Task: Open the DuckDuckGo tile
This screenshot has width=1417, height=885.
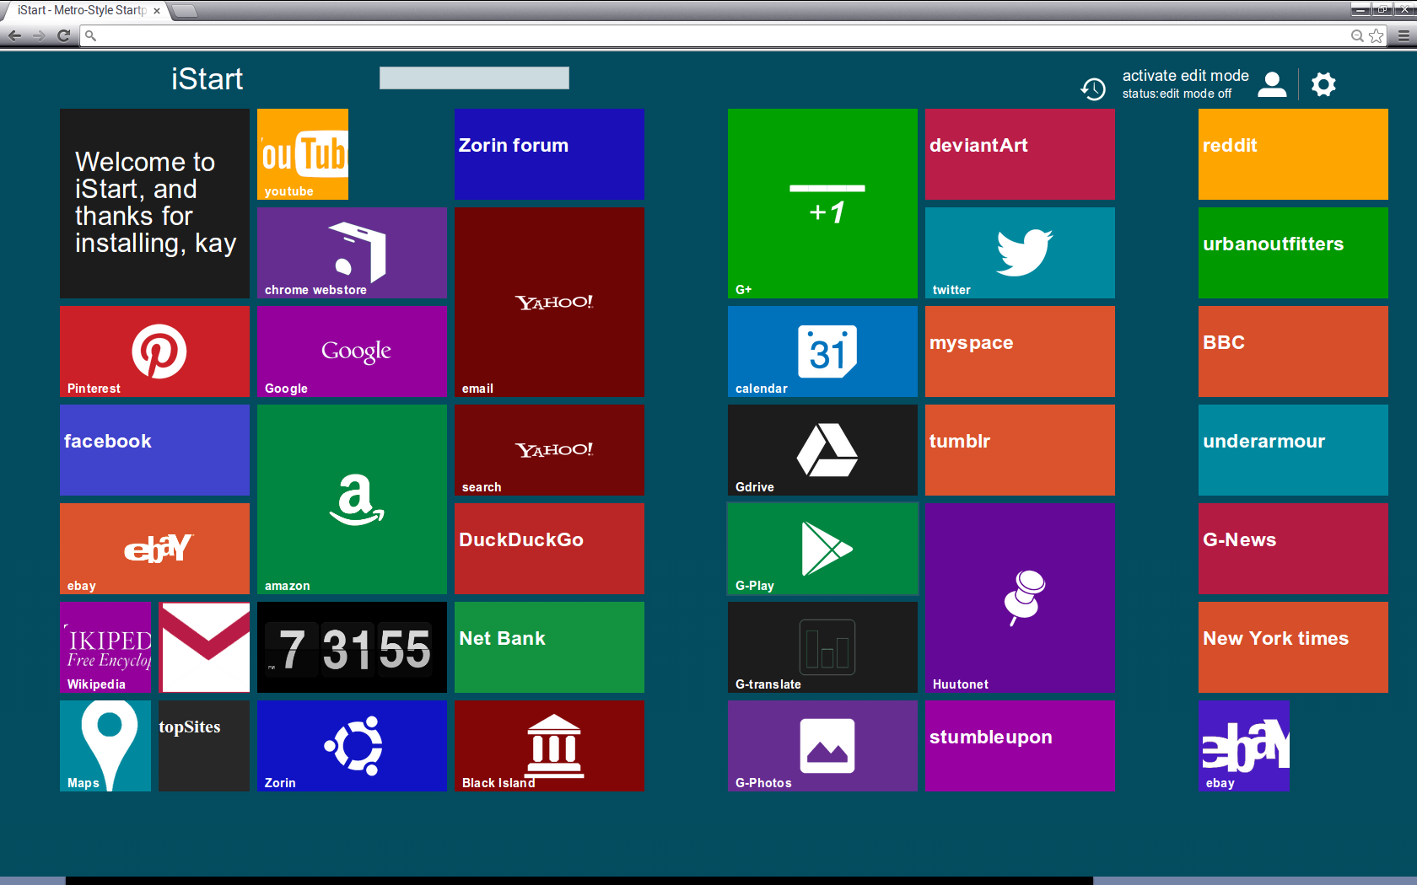Action: (549, 549)
